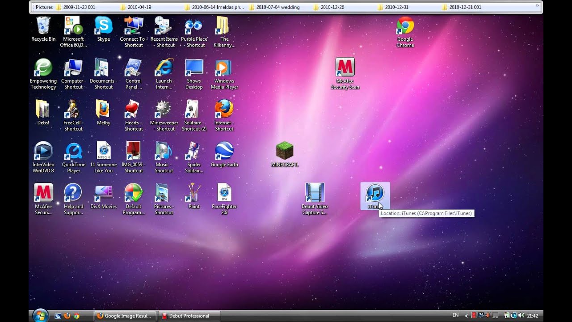Show hidden system tray icons arrow
The height and width of the screenshot is (322, 572).
467,316
